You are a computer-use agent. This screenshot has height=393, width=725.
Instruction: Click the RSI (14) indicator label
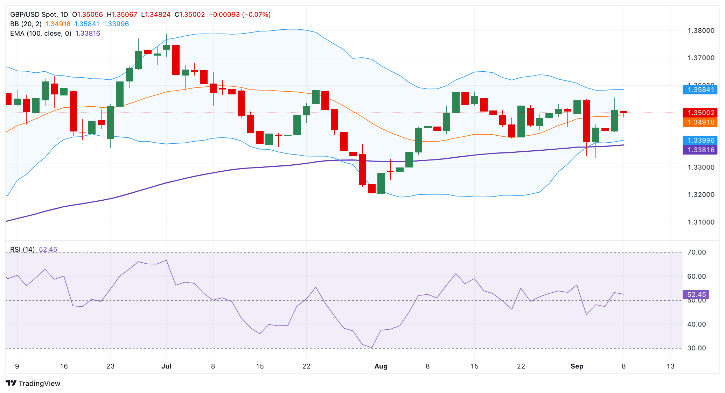coord(22,249)
